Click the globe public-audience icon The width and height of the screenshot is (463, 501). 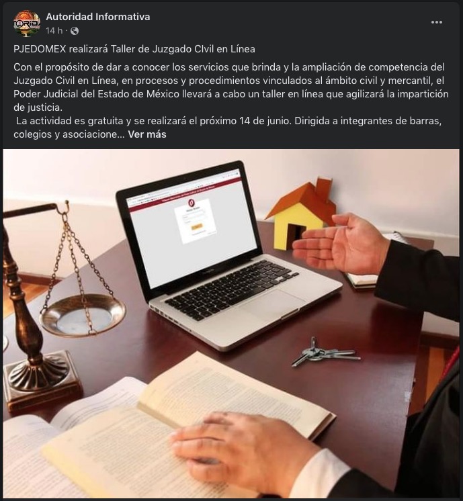pyautogui.click(x=74, y=31)
